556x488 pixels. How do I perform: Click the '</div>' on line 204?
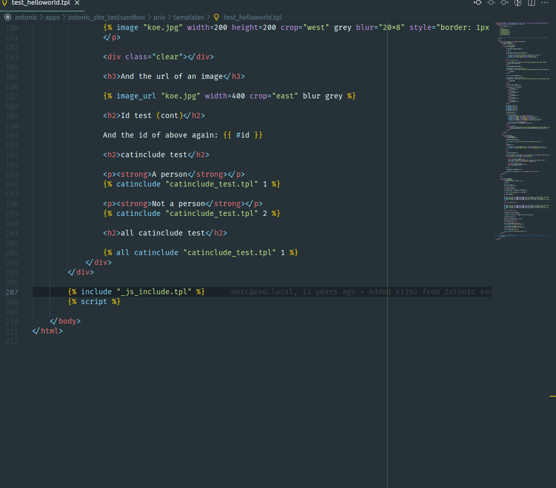pos(98,262)
